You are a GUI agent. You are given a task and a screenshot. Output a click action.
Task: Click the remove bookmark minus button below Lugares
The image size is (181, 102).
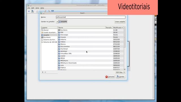point(45,72)
